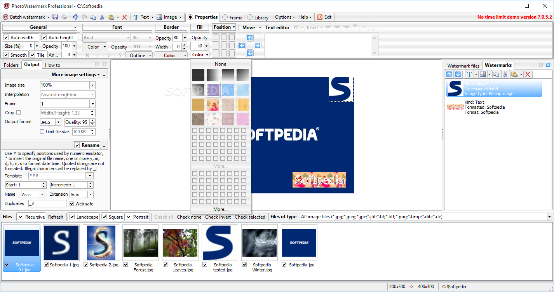Image resolution: width=554 pixels, height=292 pixels.
Task: Cut watermark using the Watermarks panel scissors icon
Action: click(x=505, y=74)
